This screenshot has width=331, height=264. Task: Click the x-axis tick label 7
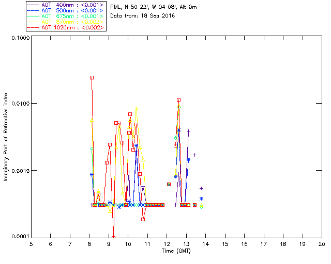(70, 244)
